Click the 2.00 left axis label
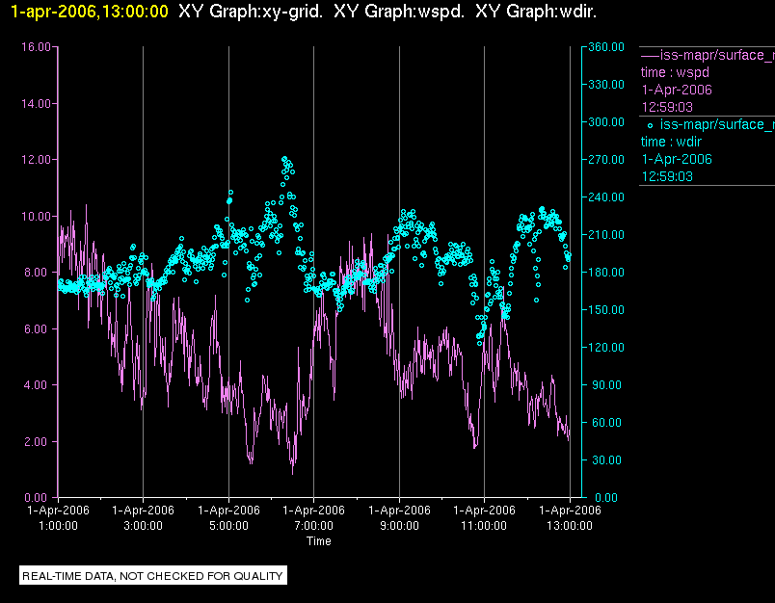Image resolution: width=775 pixels, height=603 pixels. (38, 441)
